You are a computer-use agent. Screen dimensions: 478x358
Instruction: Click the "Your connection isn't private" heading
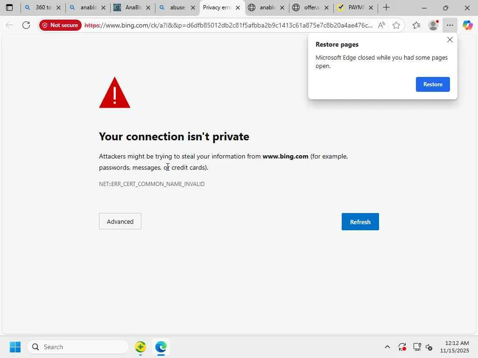point(174,137)
